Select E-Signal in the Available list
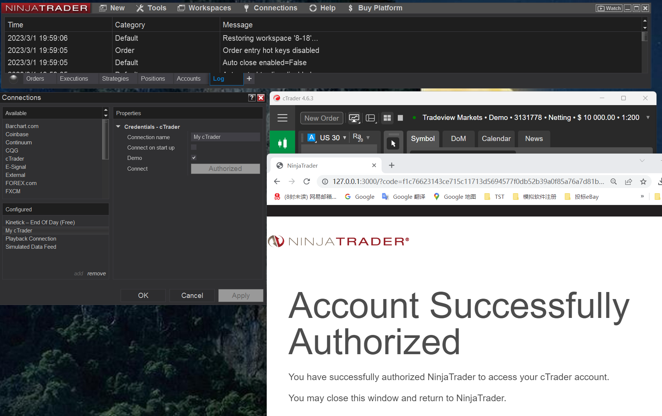The image size is (662, 416). click(16, 167)
